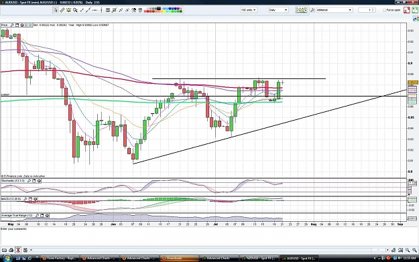
Task: Click the Price panel window icon
Action: point(17,25)
